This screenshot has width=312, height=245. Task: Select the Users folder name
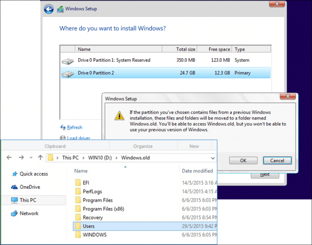89,226
